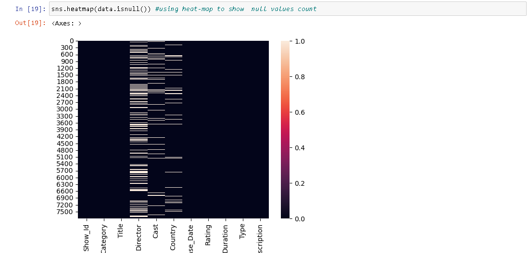Click the Director column stripes in the heatmap
This screenshot has height=253, width=530.
(x=139, y=130)
